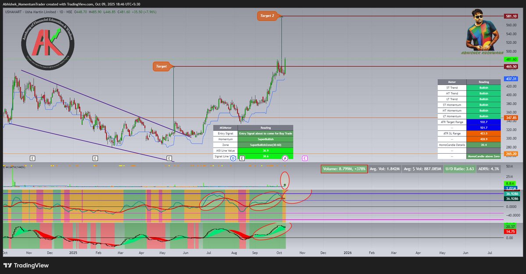Click the 2026 label on time axis
526x274 pixels.
pos(347,253)
